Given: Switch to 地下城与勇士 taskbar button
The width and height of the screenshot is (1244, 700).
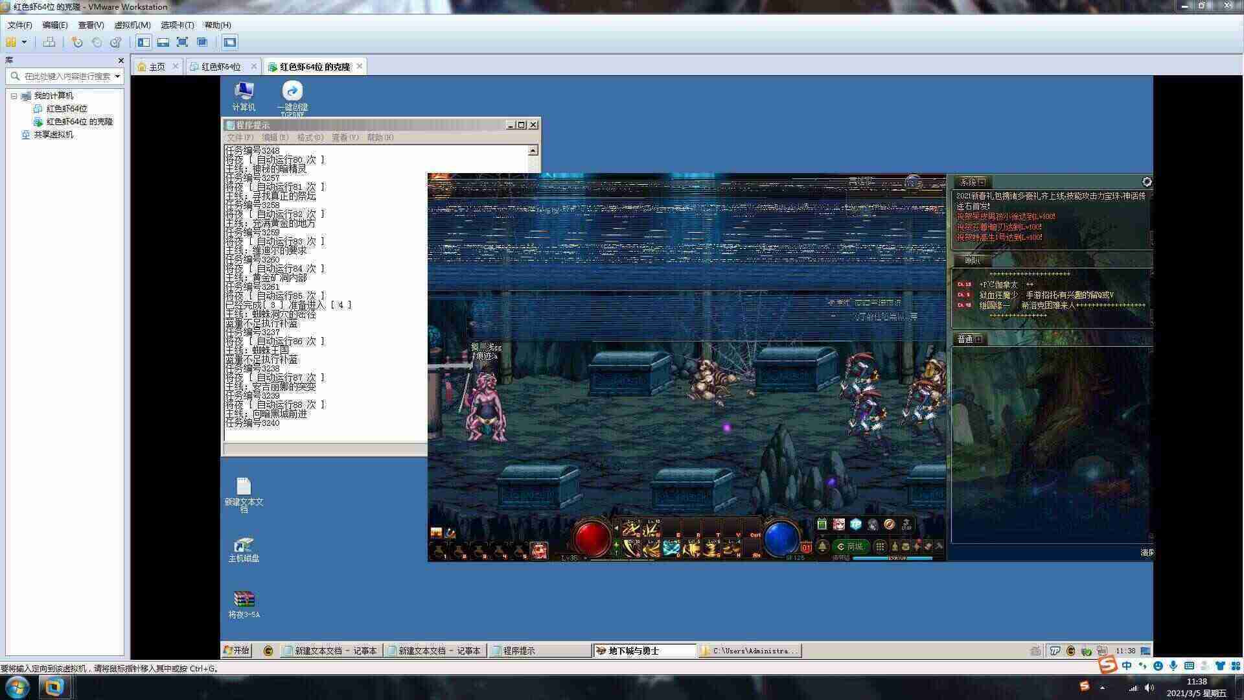Looking at the screenshot, I should pyautogui.click(x=644, y=650).
